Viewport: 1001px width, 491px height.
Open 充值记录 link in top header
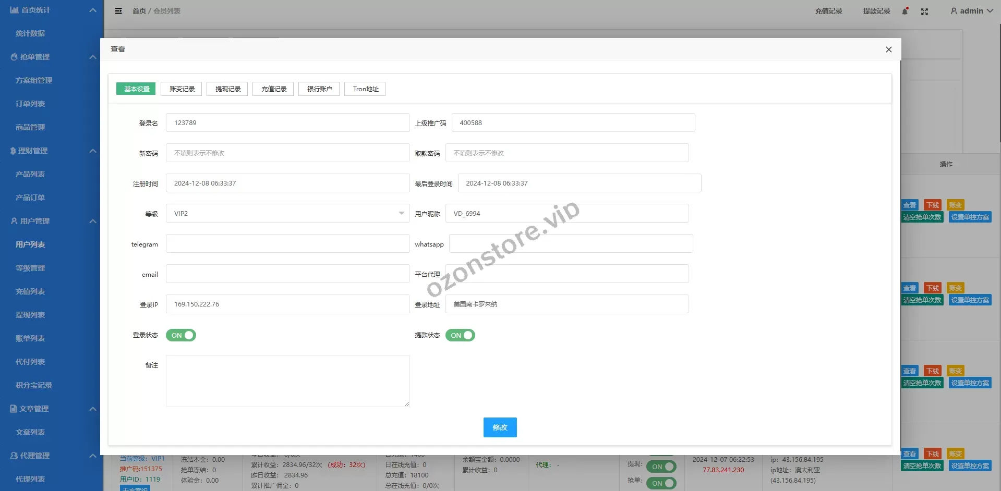pyautogui.click(x=828, y=11)
